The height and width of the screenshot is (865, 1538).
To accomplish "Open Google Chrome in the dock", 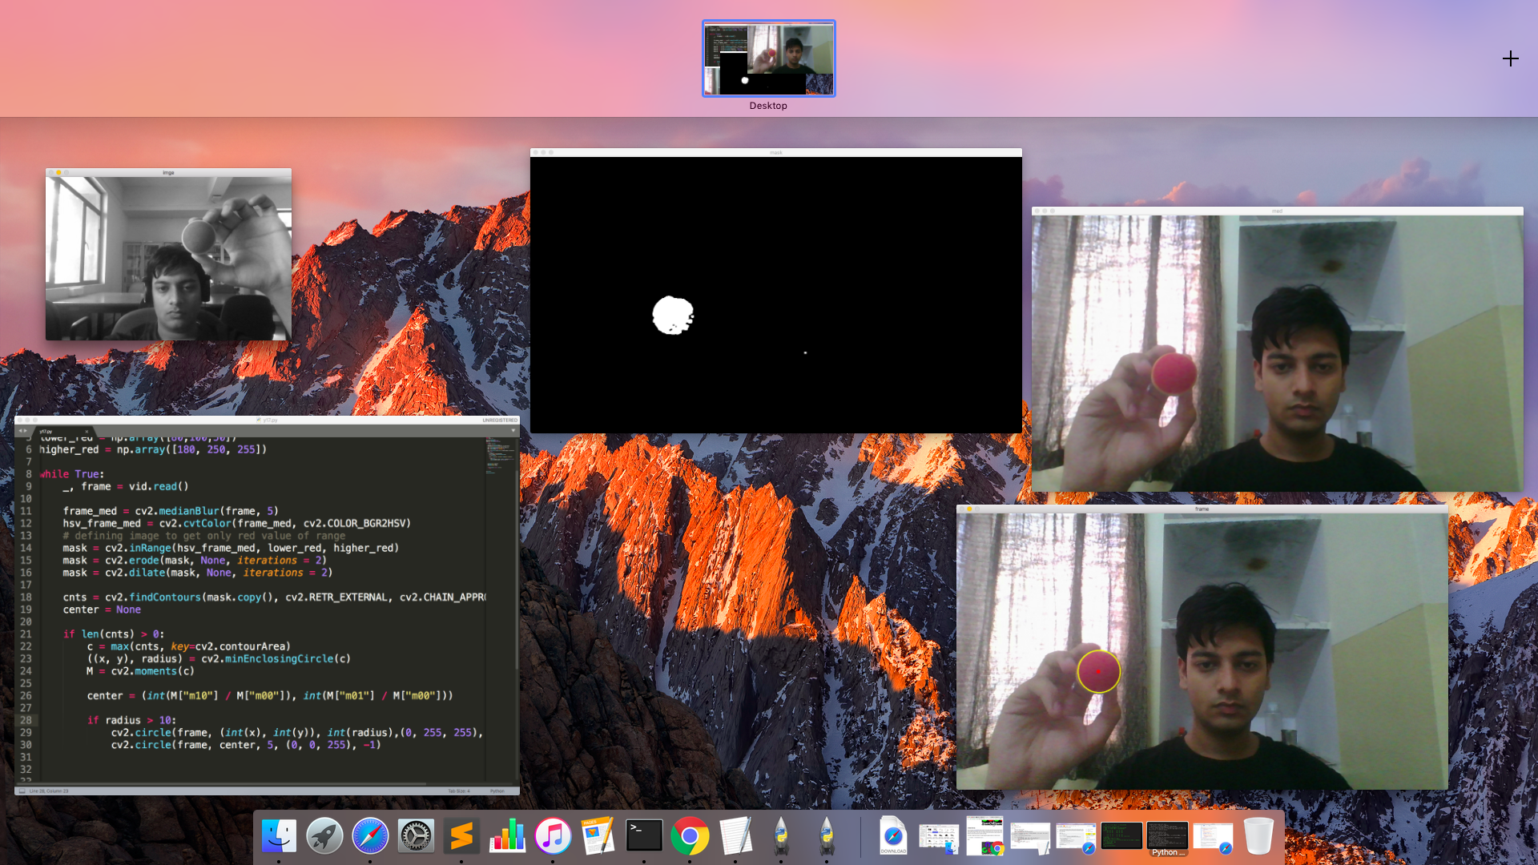I will pos(690,836).
